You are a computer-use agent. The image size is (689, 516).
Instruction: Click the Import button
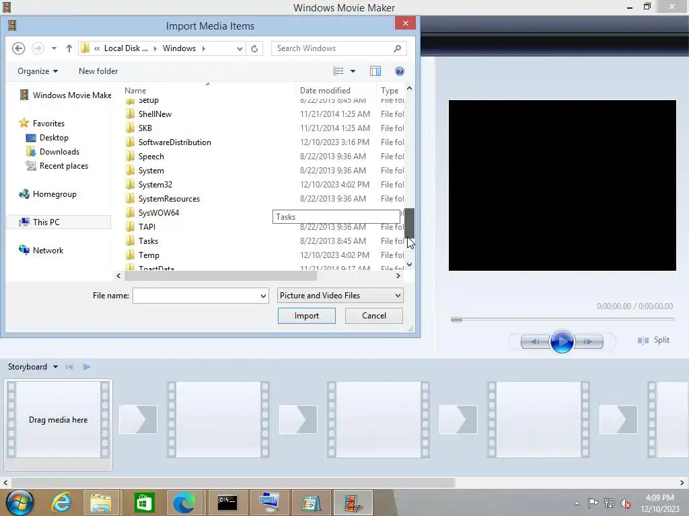click(307, 316)
